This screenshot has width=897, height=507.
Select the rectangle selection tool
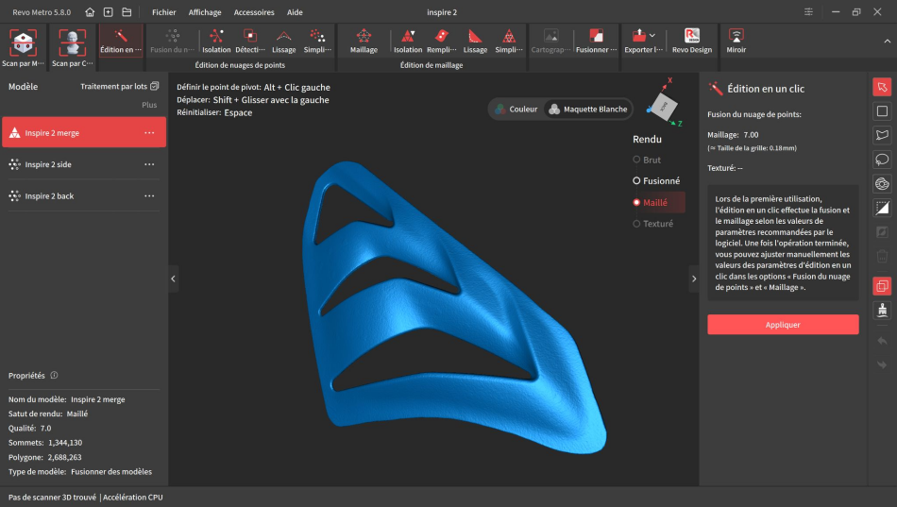coord(882,111)
